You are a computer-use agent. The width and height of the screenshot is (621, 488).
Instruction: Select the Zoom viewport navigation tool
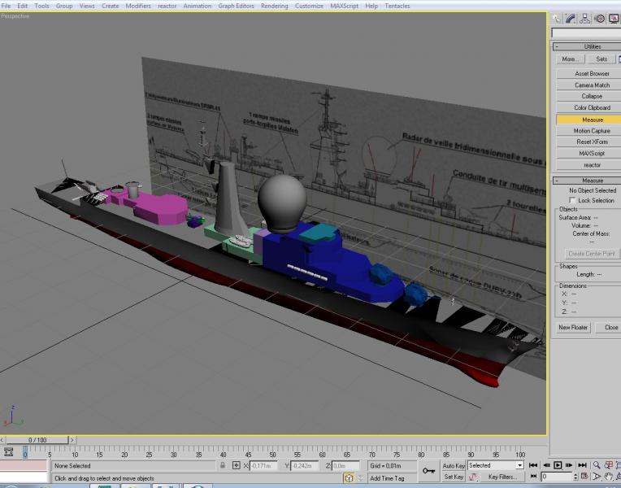coord(597,465)
